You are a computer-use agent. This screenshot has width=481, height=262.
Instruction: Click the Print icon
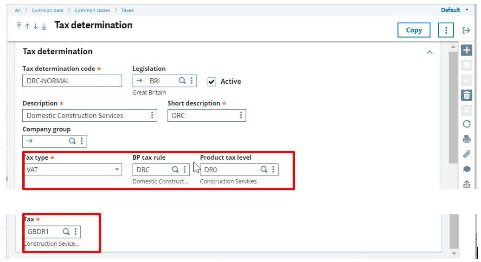tap(467, 139)
